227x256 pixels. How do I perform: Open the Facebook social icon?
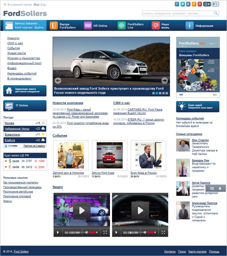(177, 4)
